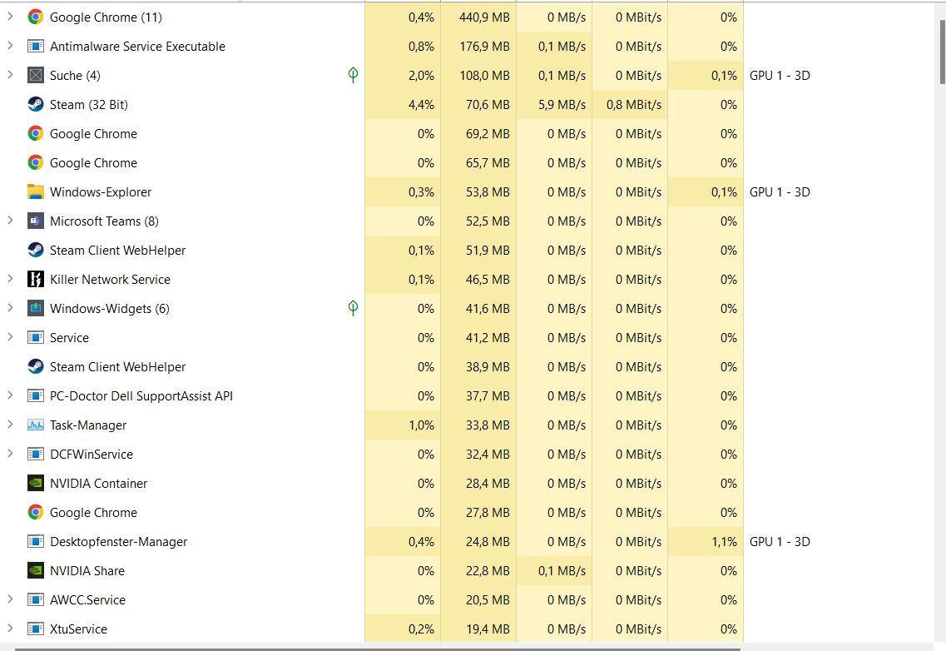
Task: Expand Antimalware Service Executable
Action: click(x=10, y=46)
